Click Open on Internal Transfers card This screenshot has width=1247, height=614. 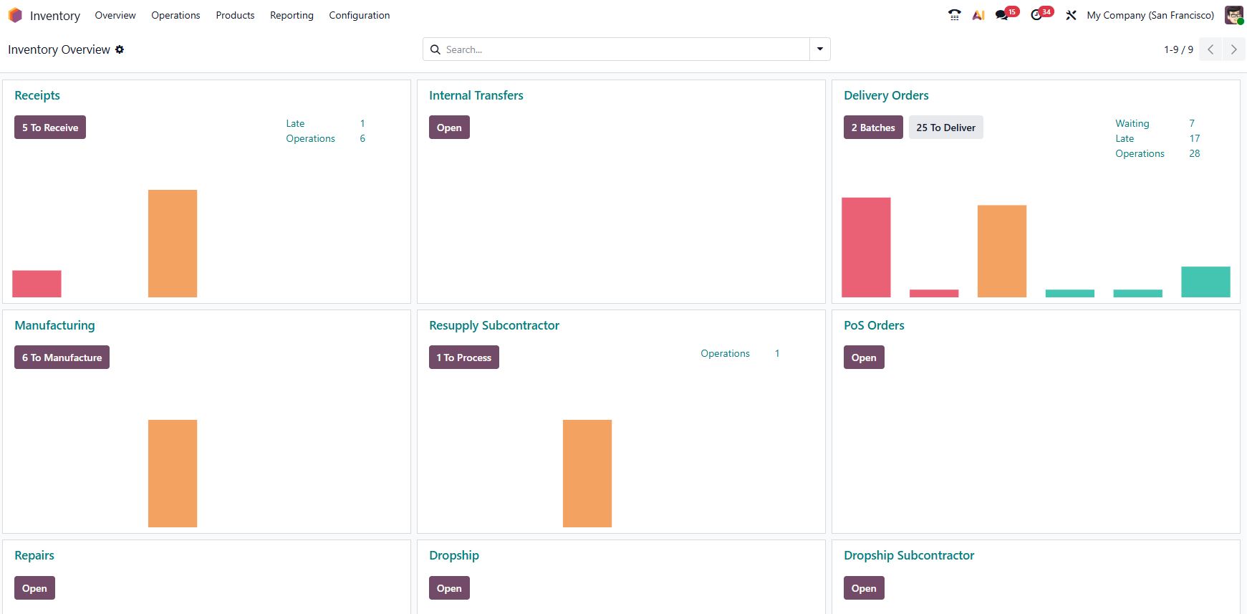(449, 128)
